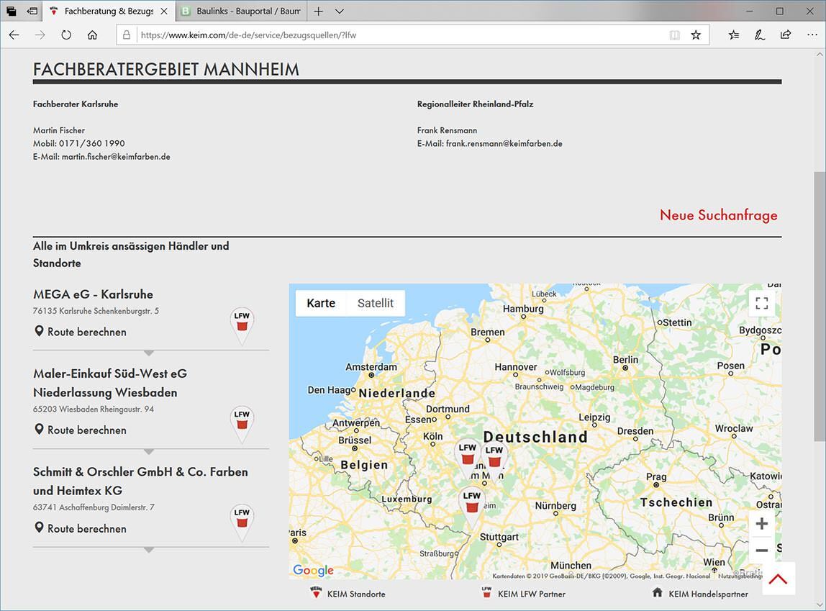Click the site lock icon
Screen dimensions: 826x611
point(127,35)
